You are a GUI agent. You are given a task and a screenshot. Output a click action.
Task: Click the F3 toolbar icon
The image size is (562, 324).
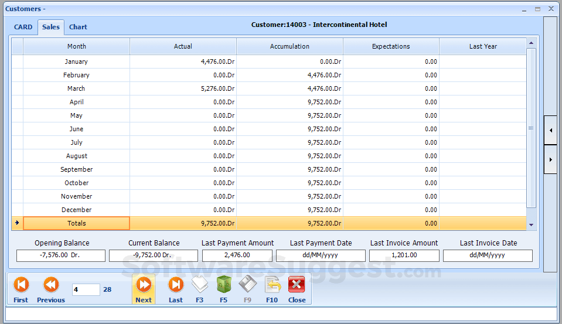(200, 289)
